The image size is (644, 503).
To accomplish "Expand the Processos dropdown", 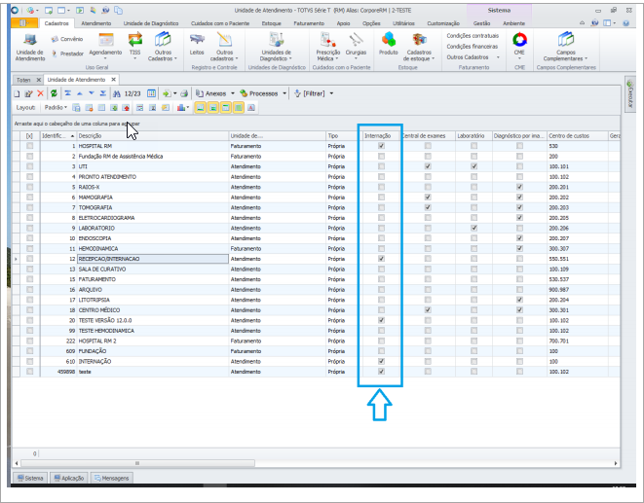I will [x=284, y=93].
